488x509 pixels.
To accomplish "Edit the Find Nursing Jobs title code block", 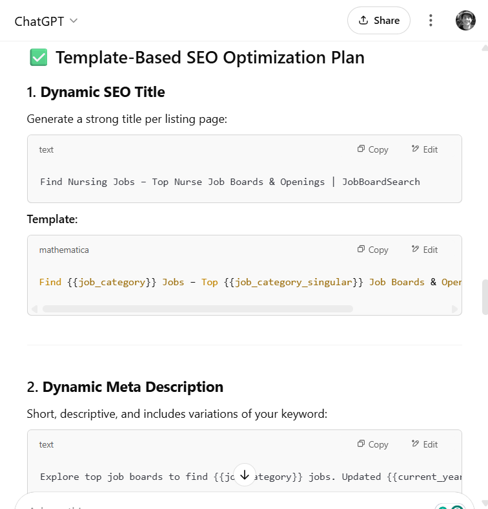I will click(x=425, y=149).
